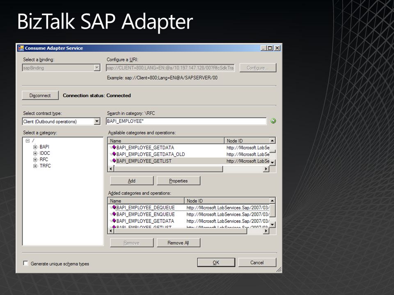Select the IDOC tree item
This screenshot has width=394, height=295.
(45, 153)
